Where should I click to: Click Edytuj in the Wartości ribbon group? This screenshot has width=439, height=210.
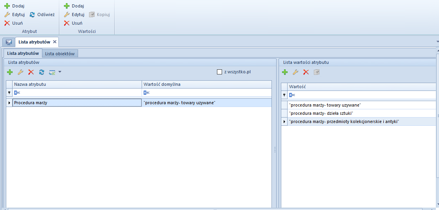pyautogui.click(x=74, y=14)
